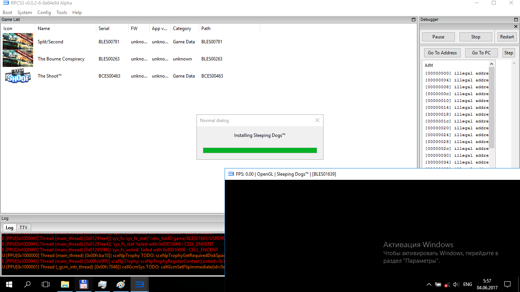Click the Step button

pyautogui.click(x=509, y=53)
